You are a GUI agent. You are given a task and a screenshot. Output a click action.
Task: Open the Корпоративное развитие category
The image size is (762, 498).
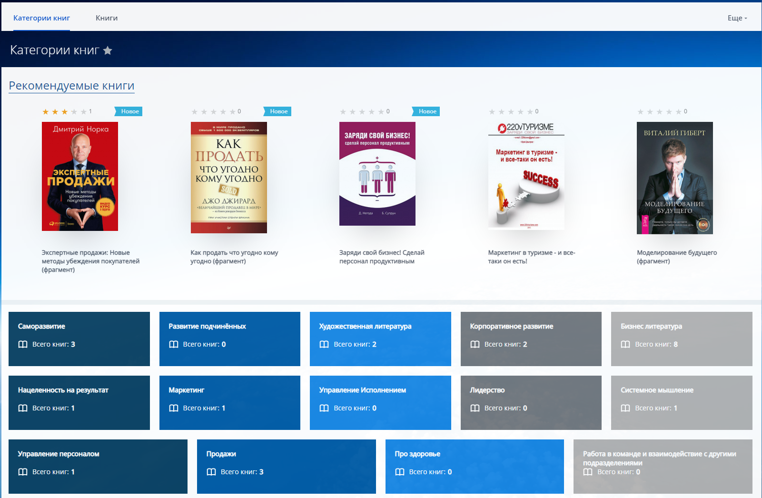(531, 339)
